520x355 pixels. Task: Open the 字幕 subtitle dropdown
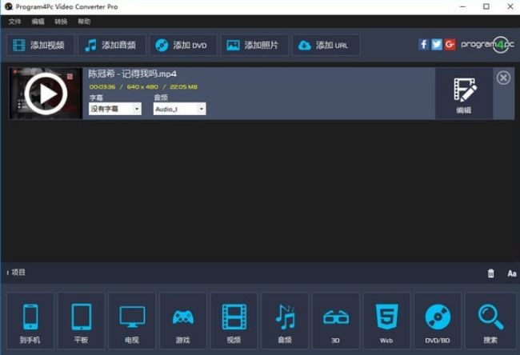tap(114, 109)
